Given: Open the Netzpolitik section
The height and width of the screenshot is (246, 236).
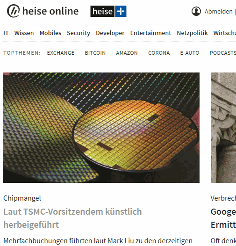Looking at the screenshot, I should 192,33.
